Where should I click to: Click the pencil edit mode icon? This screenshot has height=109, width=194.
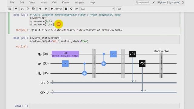pyautogui.click(x=154, y=2)
